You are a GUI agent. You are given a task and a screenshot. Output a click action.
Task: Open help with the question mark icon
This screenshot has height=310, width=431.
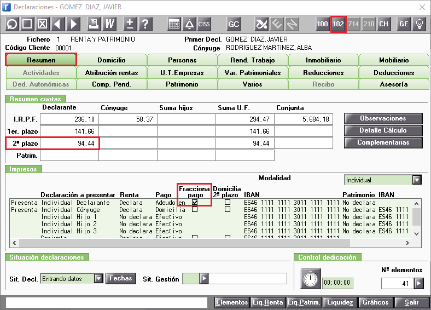145,24
